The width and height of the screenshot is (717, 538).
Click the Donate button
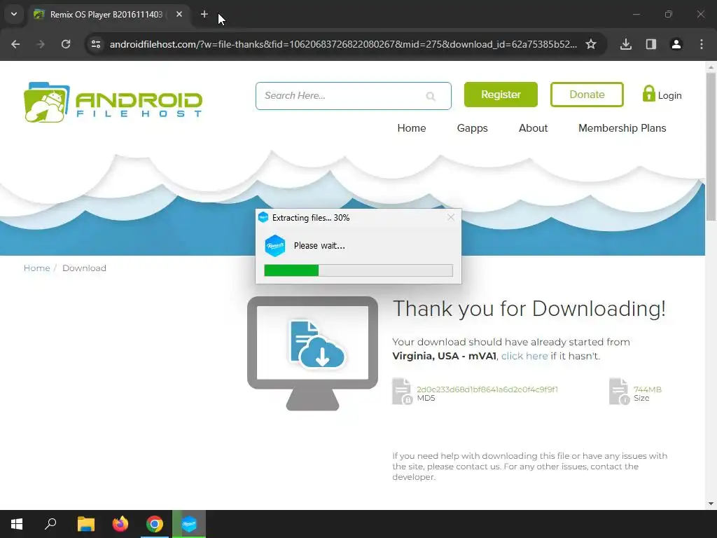point(587,95)
